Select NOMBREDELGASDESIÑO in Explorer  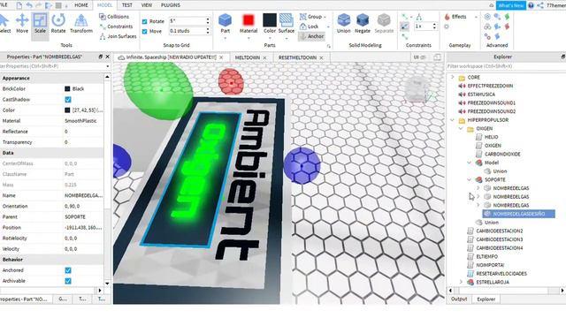[519, 214]
